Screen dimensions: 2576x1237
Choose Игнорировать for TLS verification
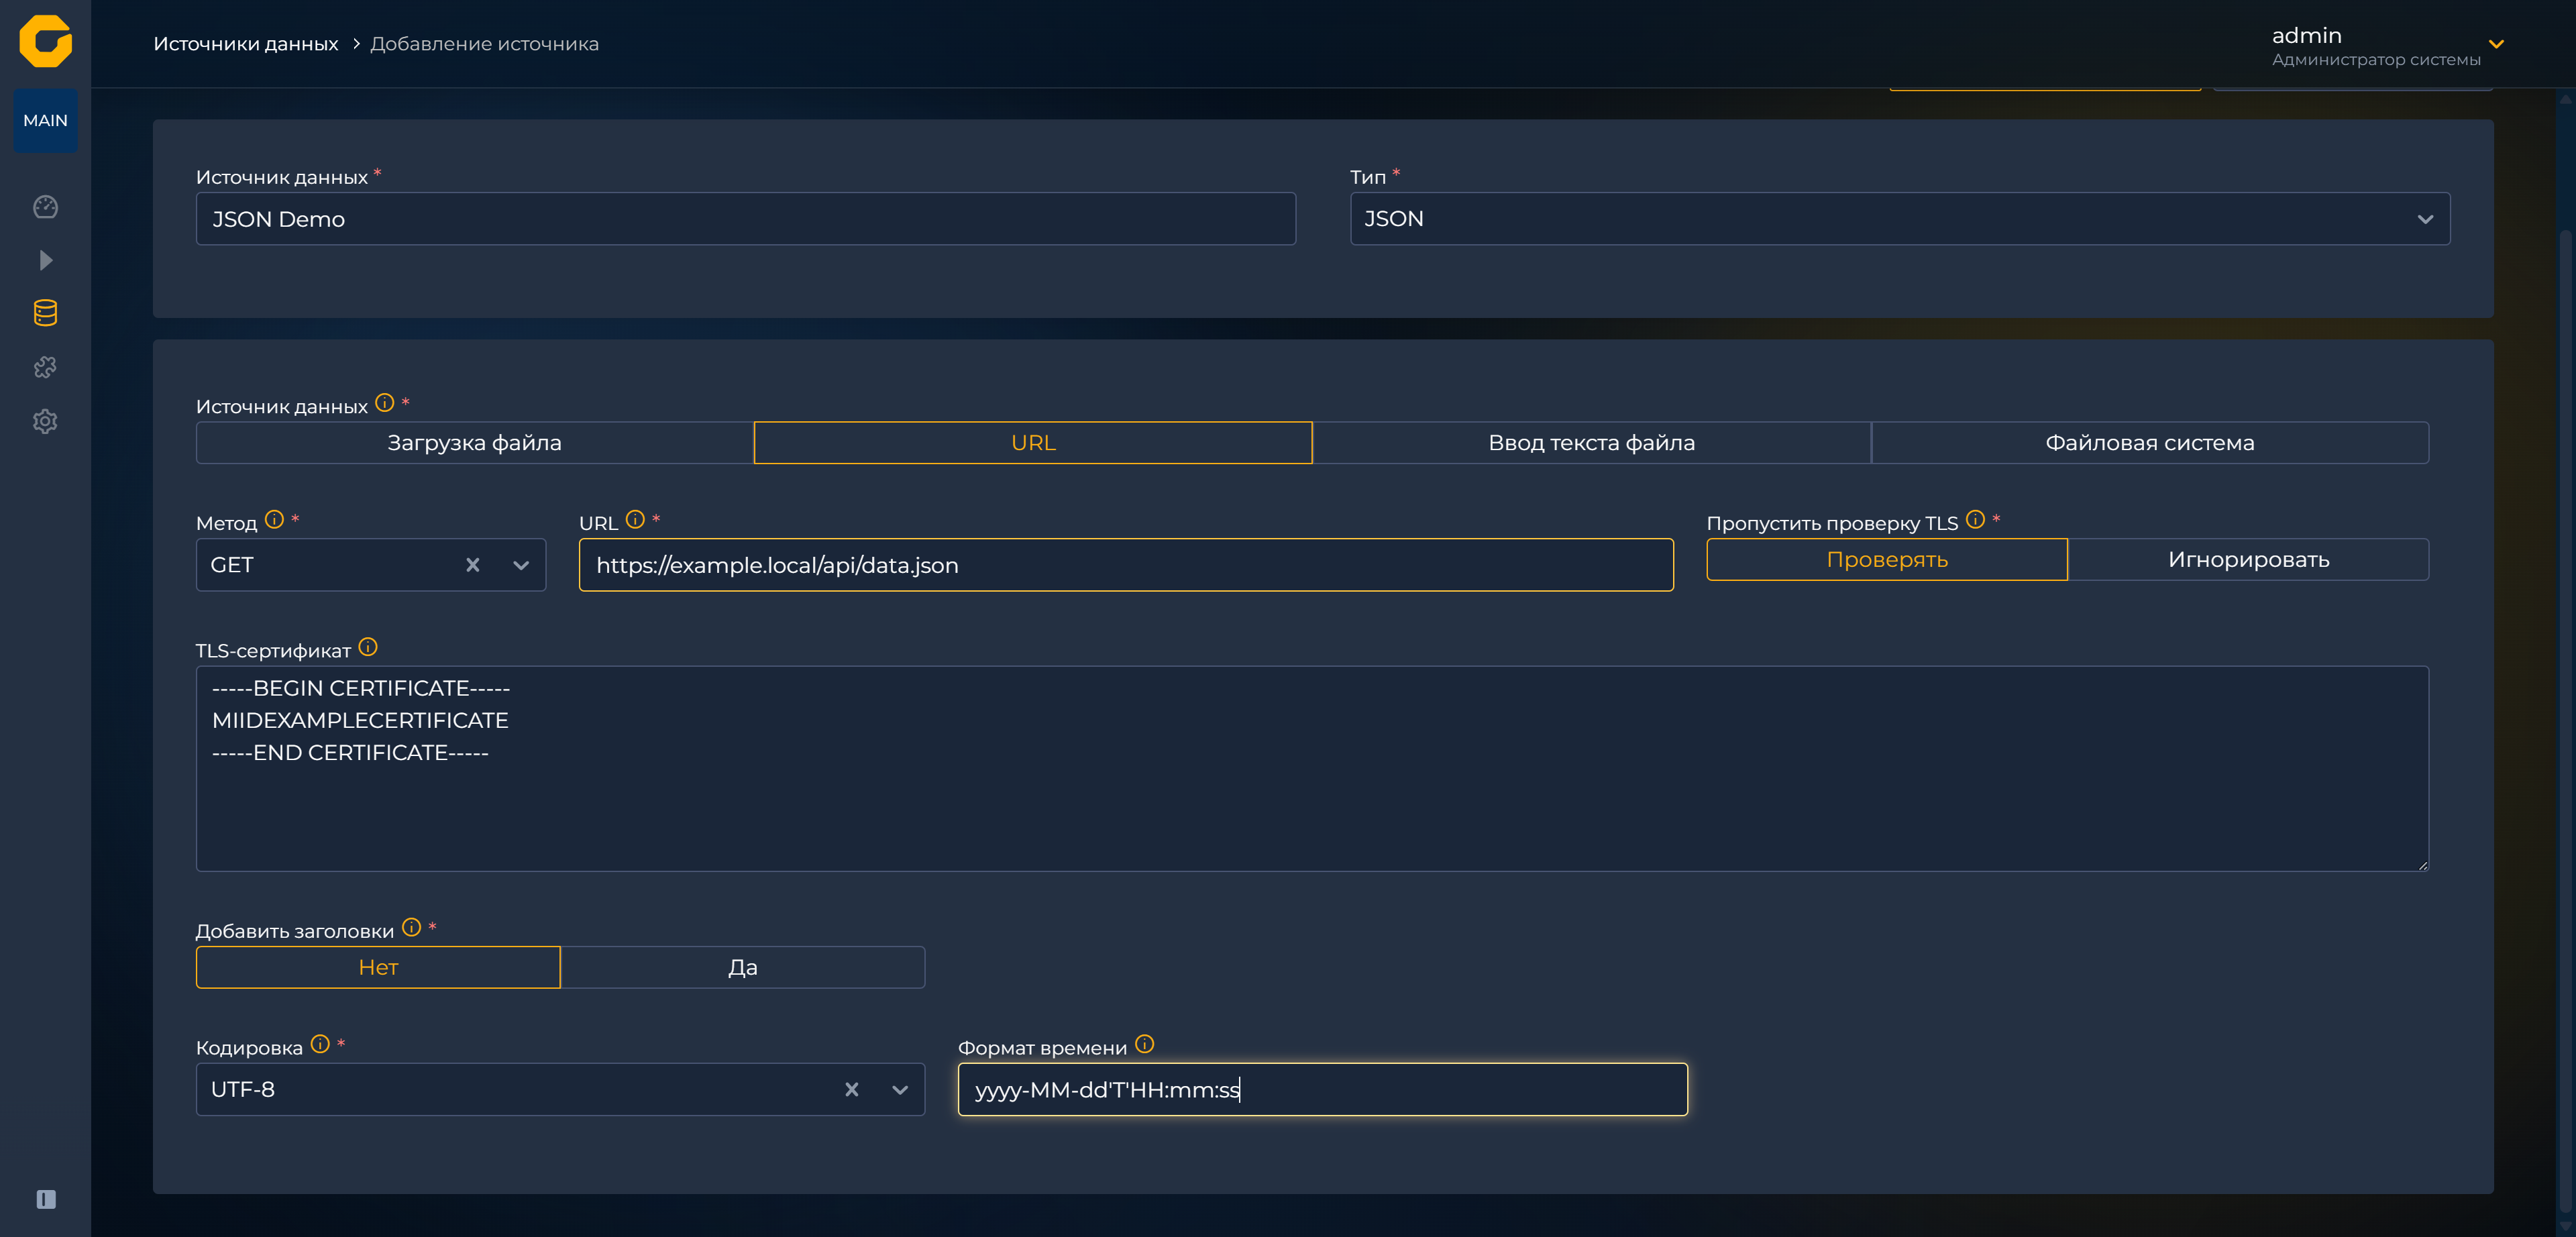2248,559
